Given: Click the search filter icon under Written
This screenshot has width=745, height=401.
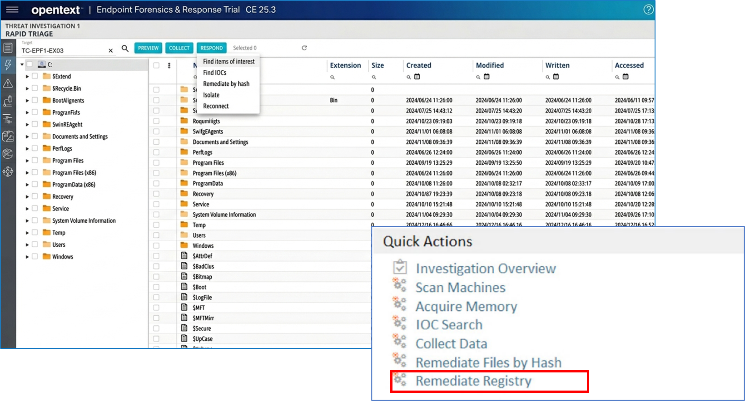Looking at the screenshot, I should [548, 77].
